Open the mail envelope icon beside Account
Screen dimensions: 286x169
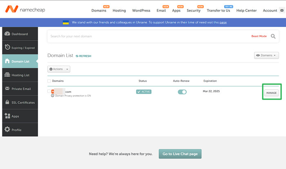pos(282,10)
